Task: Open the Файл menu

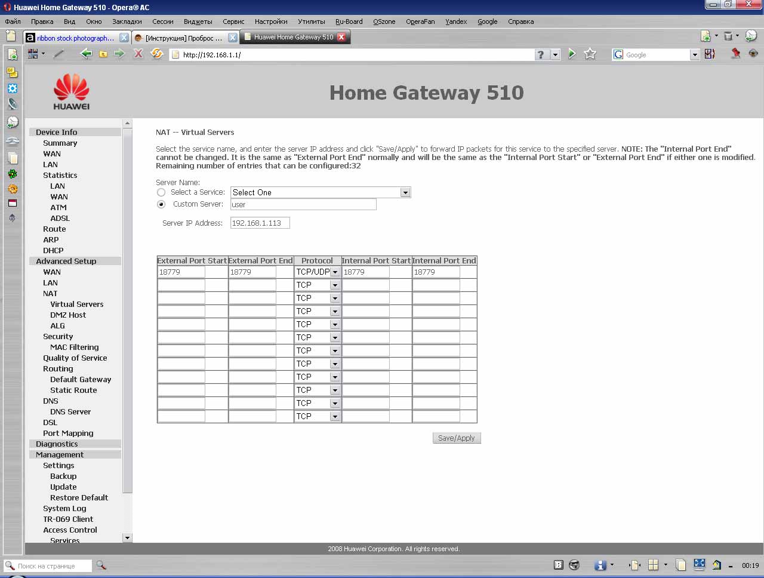Action: coord(13,21)
